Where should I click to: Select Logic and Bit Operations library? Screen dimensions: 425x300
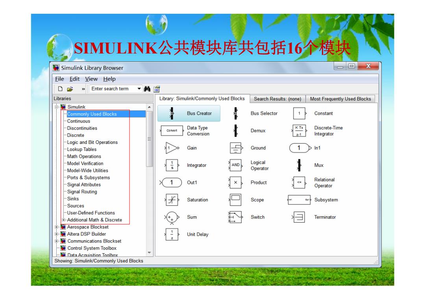92,142
